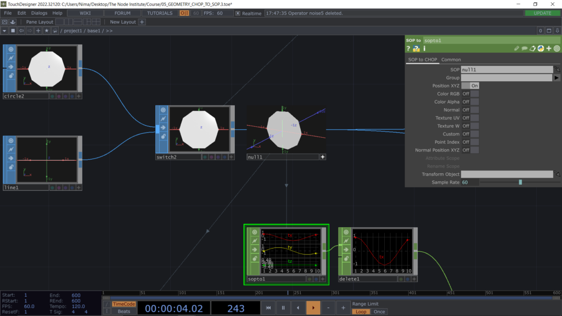Open the TUTORIALS link button

[x=160, y=13]
